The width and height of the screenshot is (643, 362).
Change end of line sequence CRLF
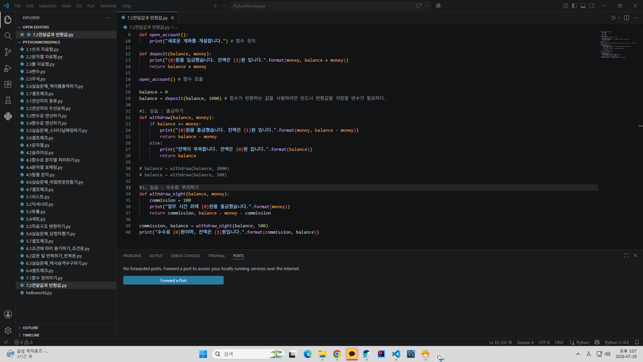click(x=559, y=342)
